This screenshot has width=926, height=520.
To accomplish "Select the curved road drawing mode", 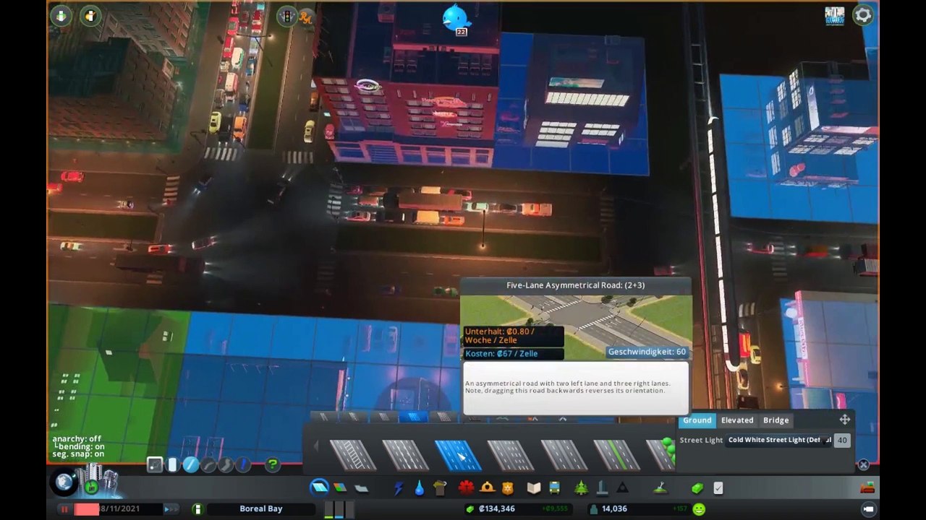I will (x=208, y=465).
